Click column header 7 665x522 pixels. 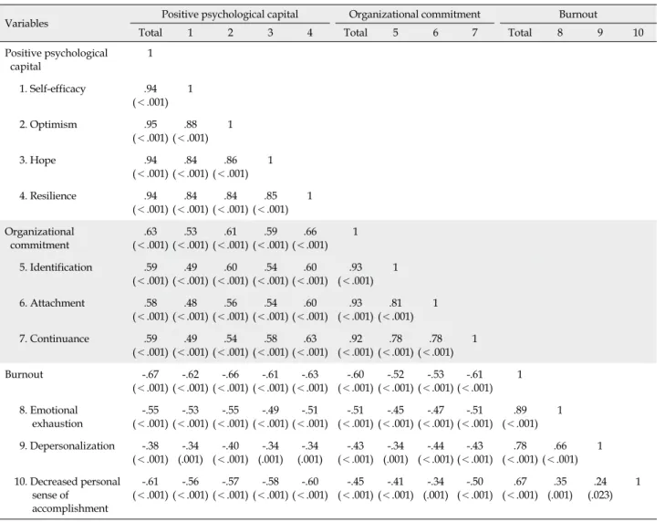tap(474, 33)
